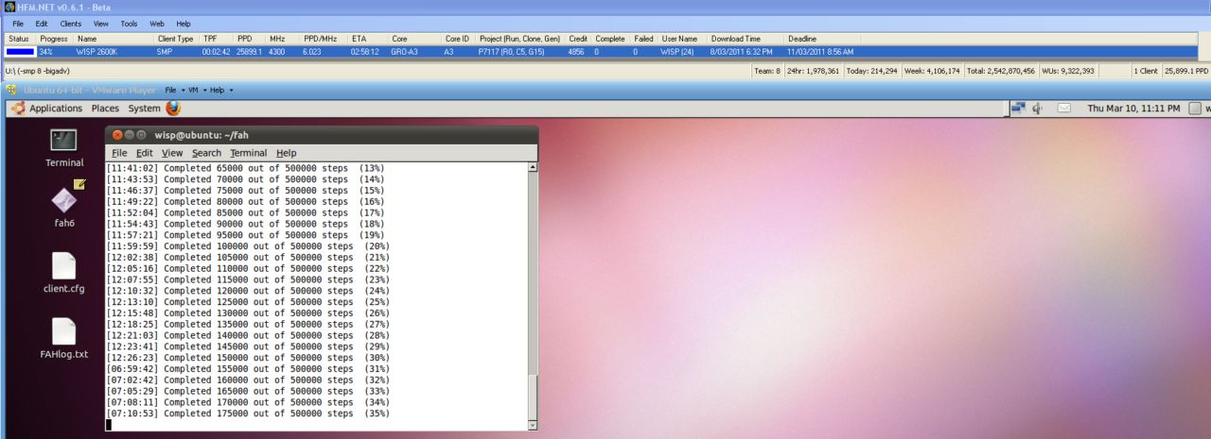Open HFM.NET Clients menu
The image size is (1211, 439).
[70, 23]
